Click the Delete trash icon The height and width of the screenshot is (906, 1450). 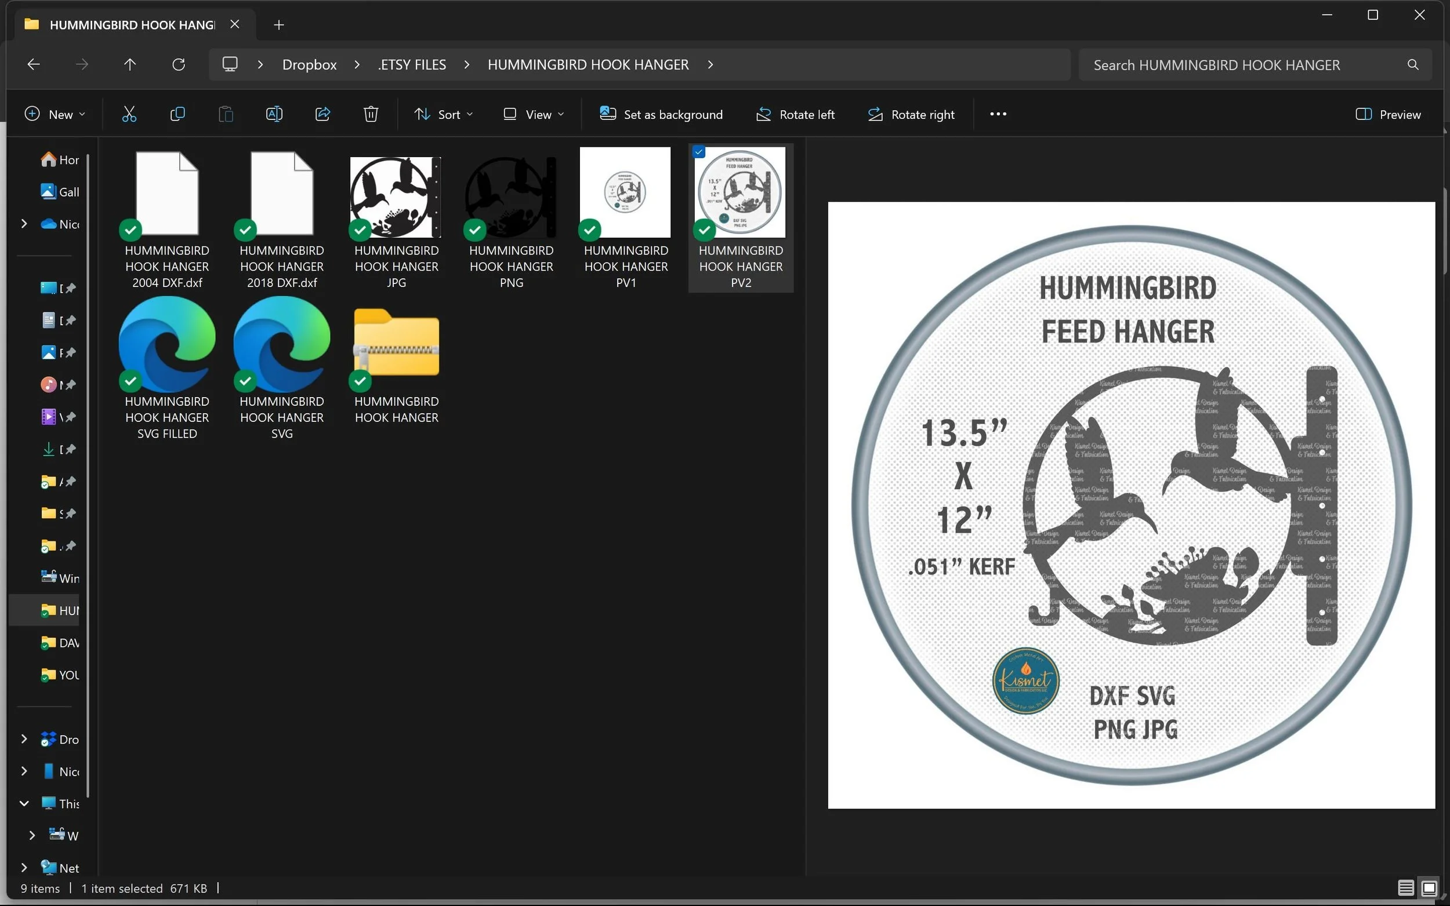click(371, 114)
